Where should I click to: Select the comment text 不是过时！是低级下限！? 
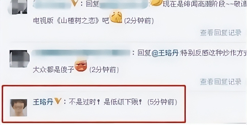[x=105, y=102]
